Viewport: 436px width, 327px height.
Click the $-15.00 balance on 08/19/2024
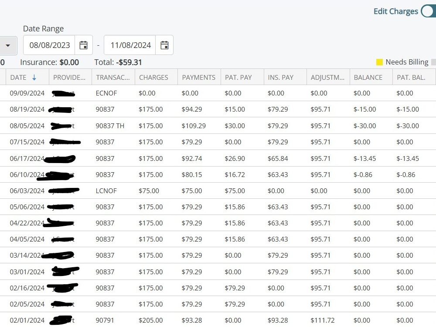(364, 109)
